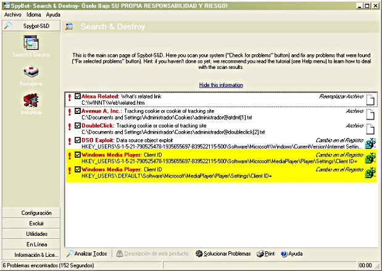382x271 pixels.
Task: Open Ayuda help in bottom toolbar
Action: [291, 254]
